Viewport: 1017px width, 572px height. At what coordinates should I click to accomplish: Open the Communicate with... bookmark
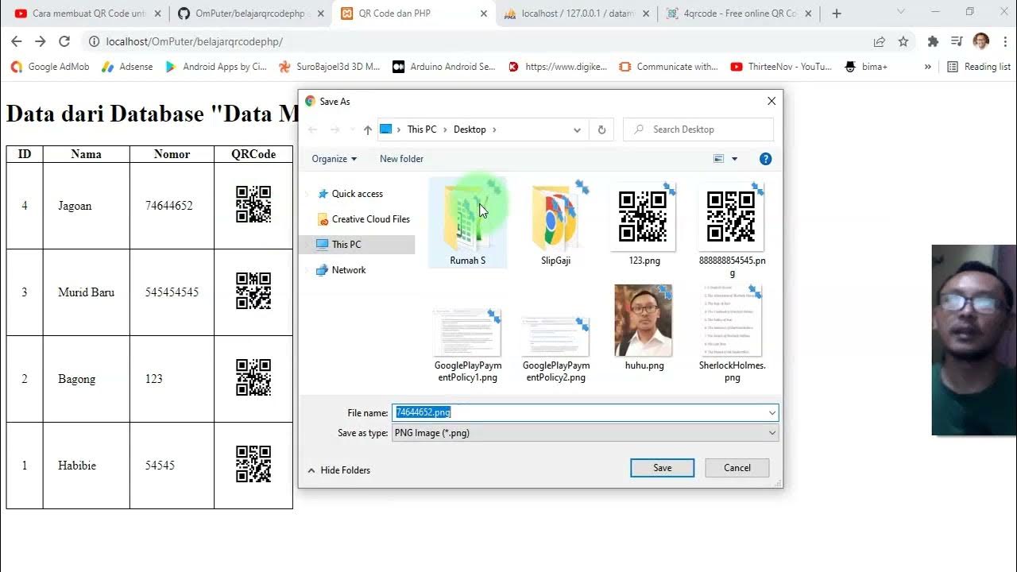click(x=668, y=67)
